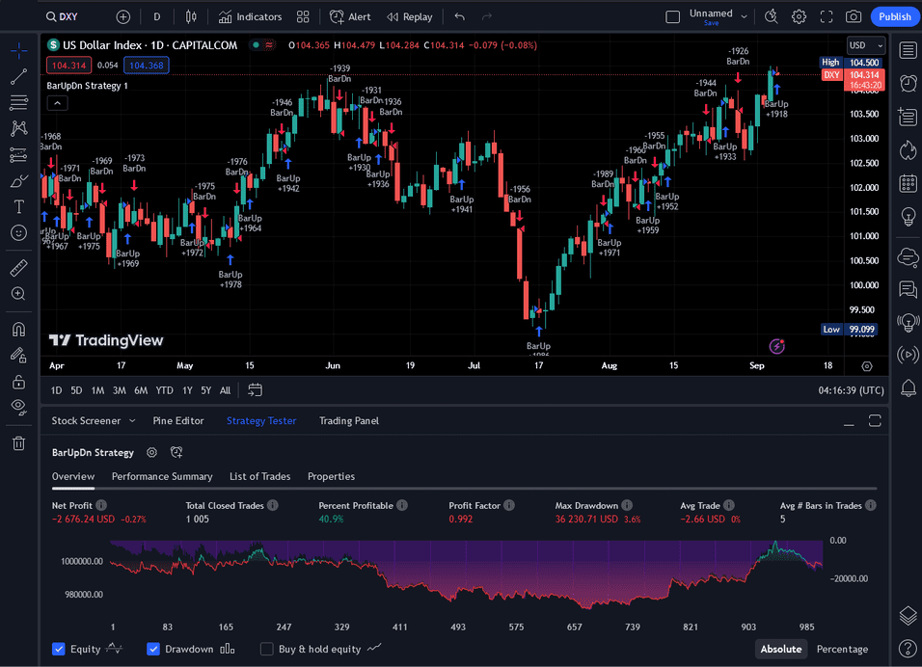
Task: Activate the Magnet snapping tool
Action: pos(18,329)
